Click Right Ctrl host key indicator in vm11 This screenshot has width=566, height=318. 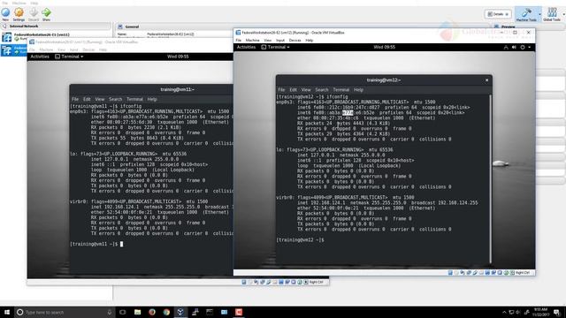click(x=316, y=283)
